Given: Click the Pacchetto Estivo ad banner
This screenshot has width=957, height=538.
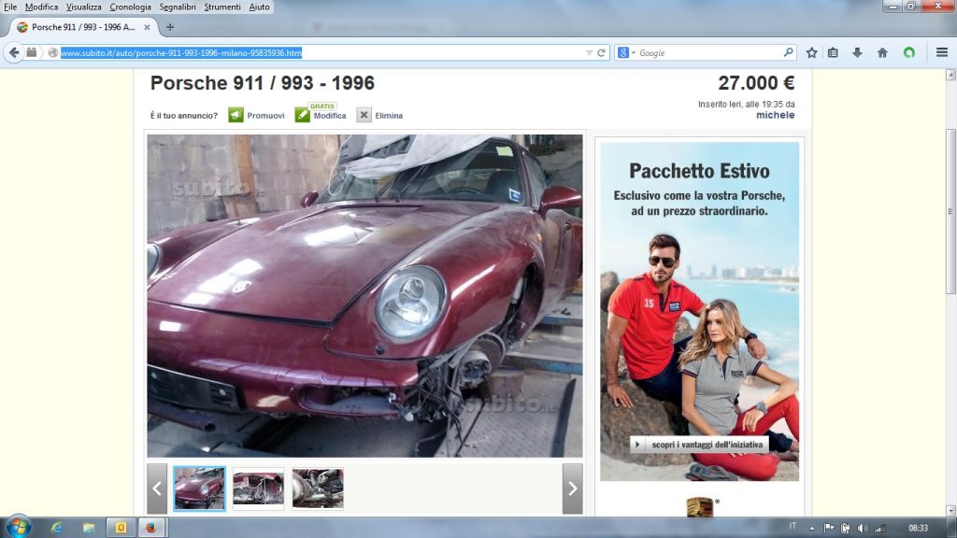Looking at the screenshot, I should point(699,311).
